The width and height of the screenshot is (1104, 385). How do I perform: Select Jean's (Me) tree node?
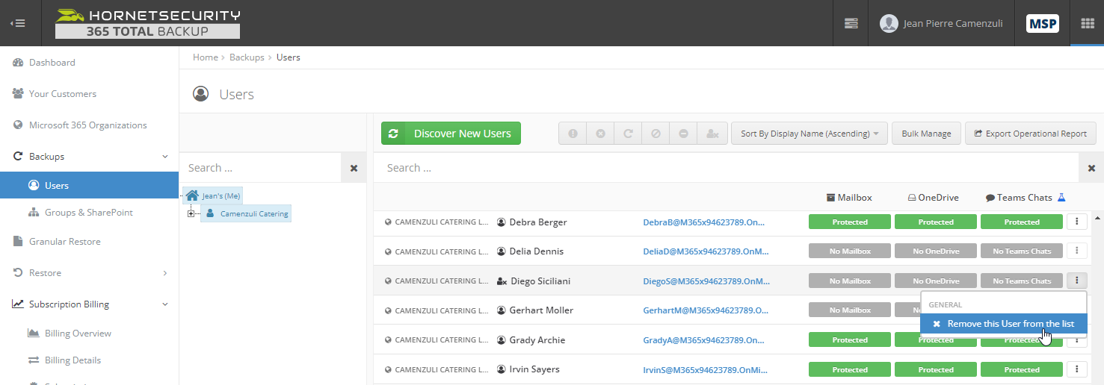tap(214, 195)
